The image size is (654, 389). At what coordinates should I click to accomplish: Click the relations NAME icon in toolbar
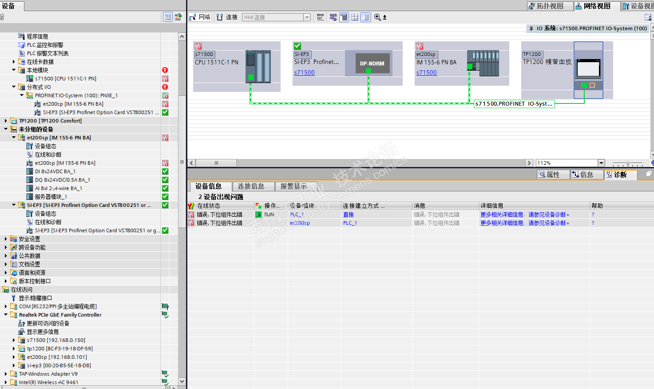320,17
